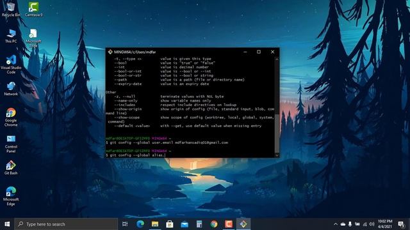Click the battery tray icon

click(357, 224)
